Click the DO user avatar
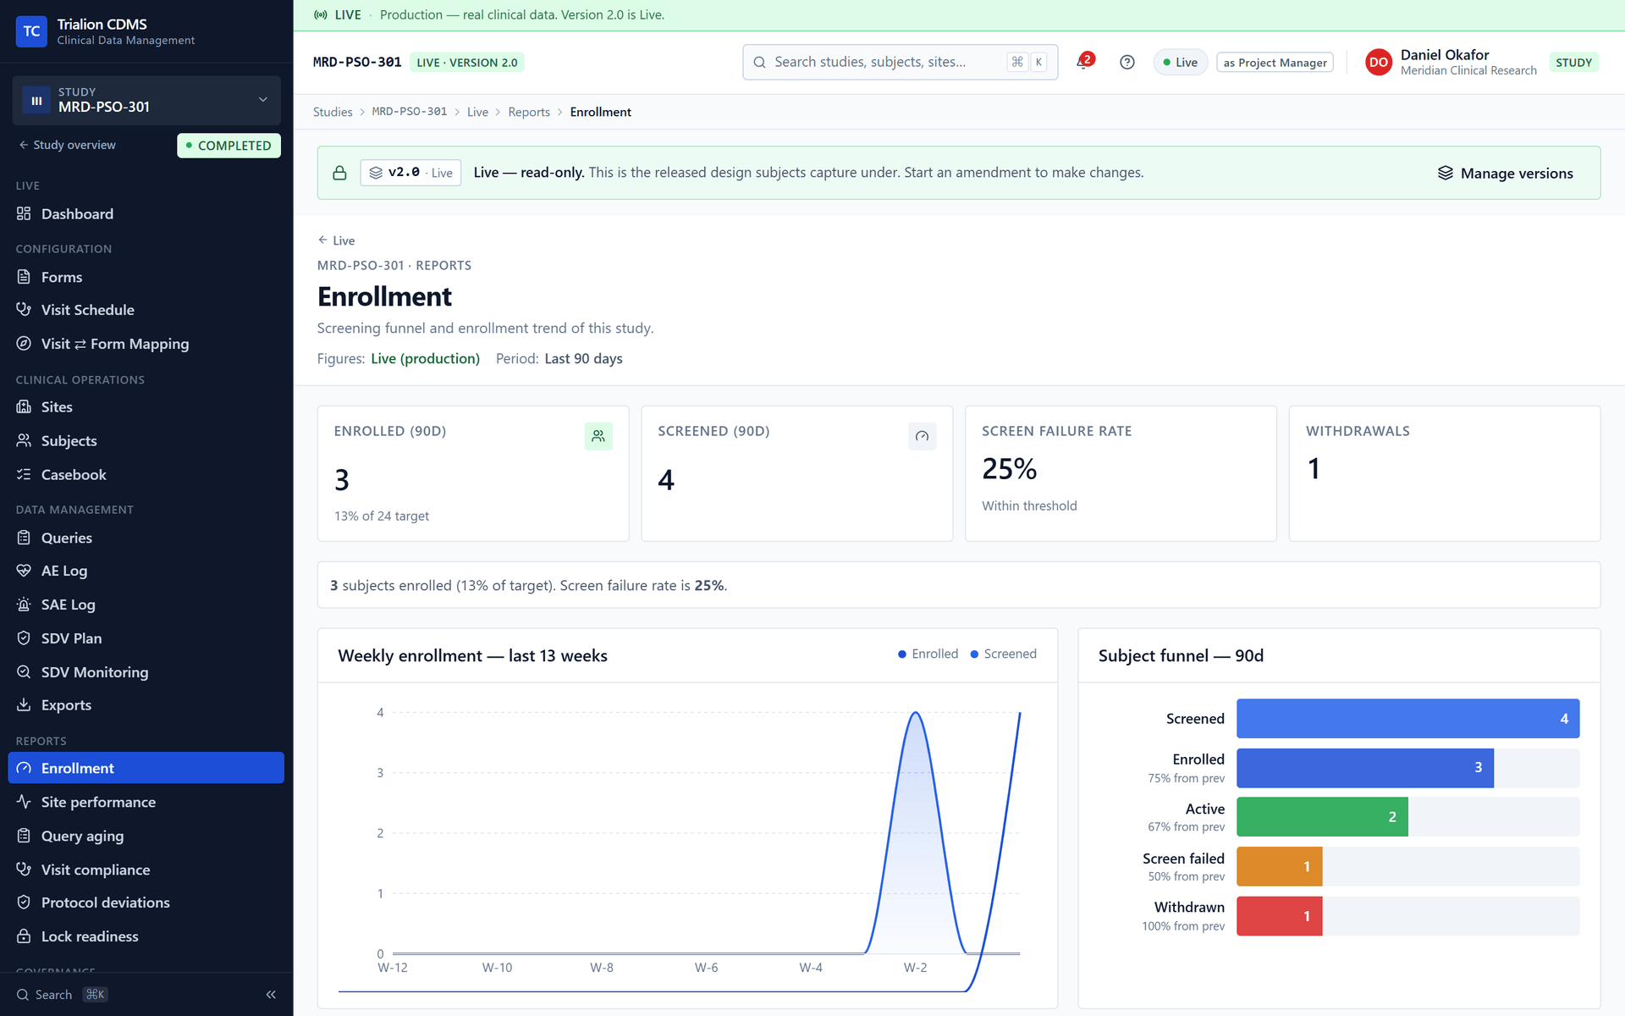This screenshot has height=1016, width=1625. [x=1378, y=62]
